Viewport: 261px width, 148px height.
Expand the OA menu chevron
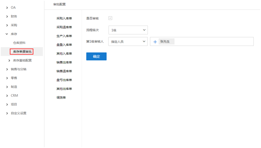(x=7, y=8)
